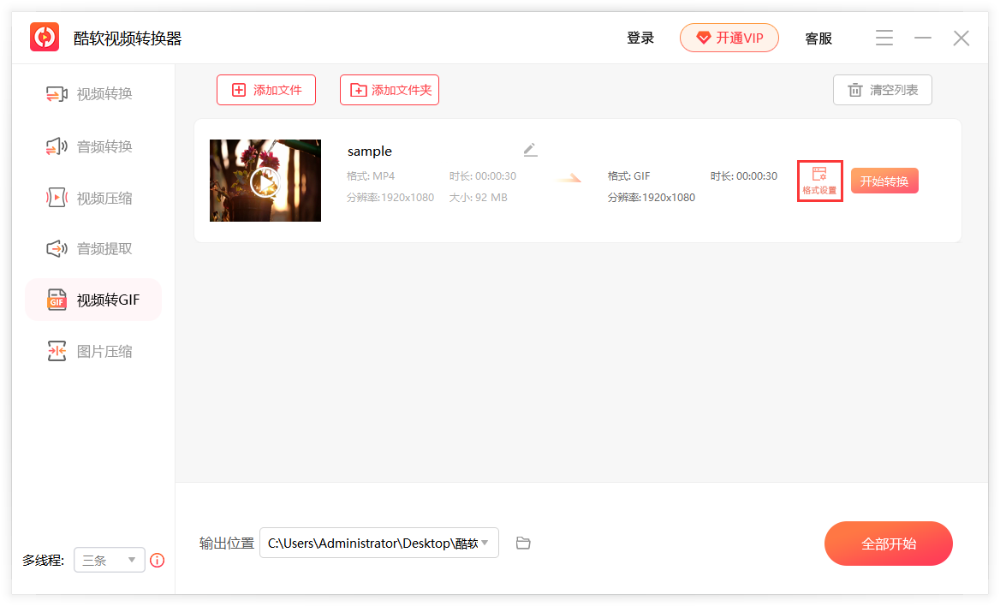Open the 开通VIP offer

click(x=729, y=38)
